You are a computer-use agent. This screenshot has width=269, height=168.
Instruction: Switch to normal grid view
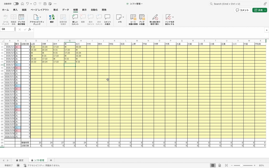click(x=213, y=165)
